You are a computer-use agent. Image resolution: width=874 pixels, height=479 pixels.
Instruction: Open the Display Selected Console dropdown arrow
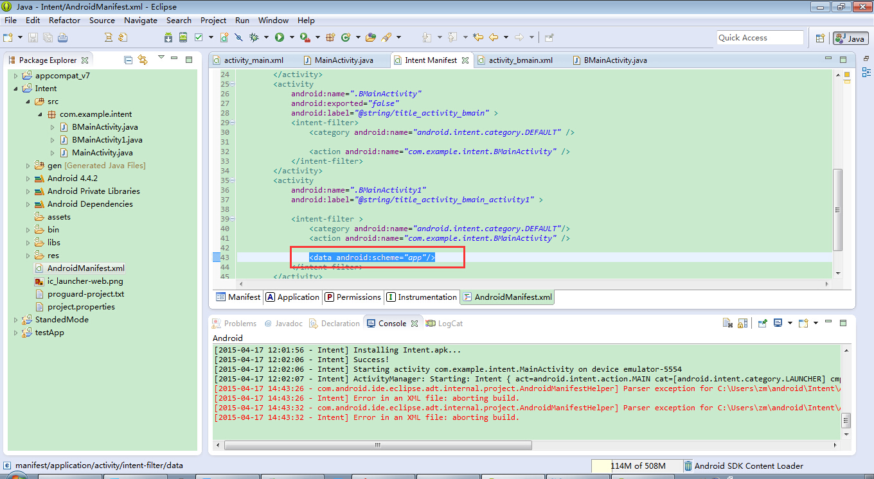(x=790, y=323)
